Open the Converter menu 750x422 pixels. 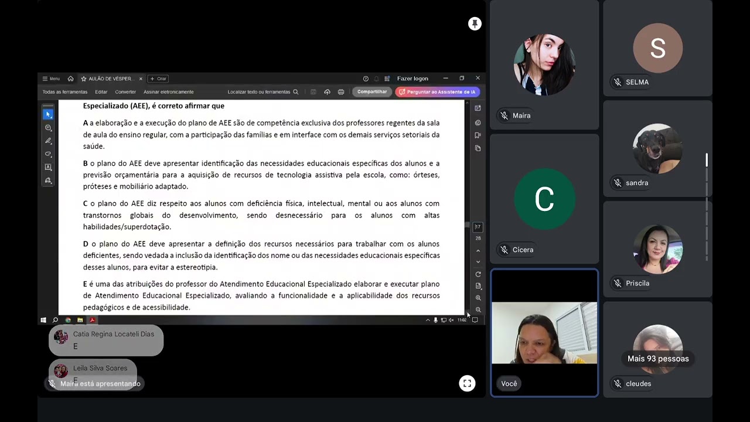(125, 92)
